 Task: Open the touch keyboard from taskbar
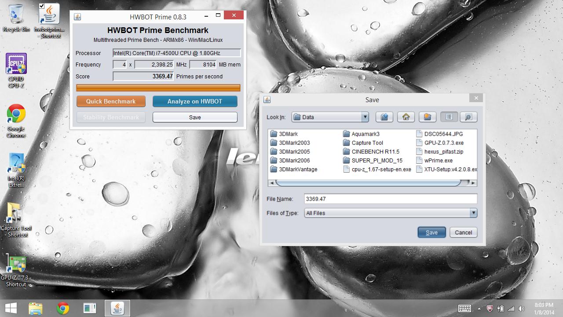464,309
